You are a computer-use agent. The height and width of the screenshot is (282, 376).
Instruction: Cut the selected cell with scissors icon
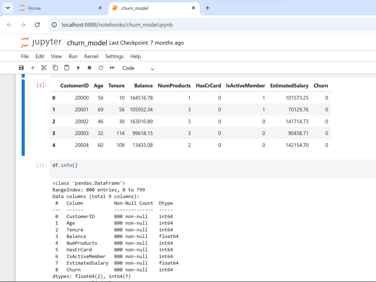(44, 68)
